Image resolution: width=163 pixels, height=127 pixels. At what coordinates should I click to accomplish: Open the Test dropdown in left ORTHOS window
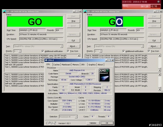point(62,46)
